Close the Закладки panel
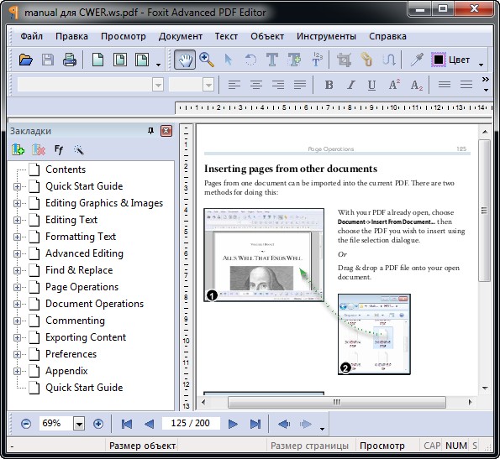The image size is (500, 459). pyautogui.click(x=166, y=131)
